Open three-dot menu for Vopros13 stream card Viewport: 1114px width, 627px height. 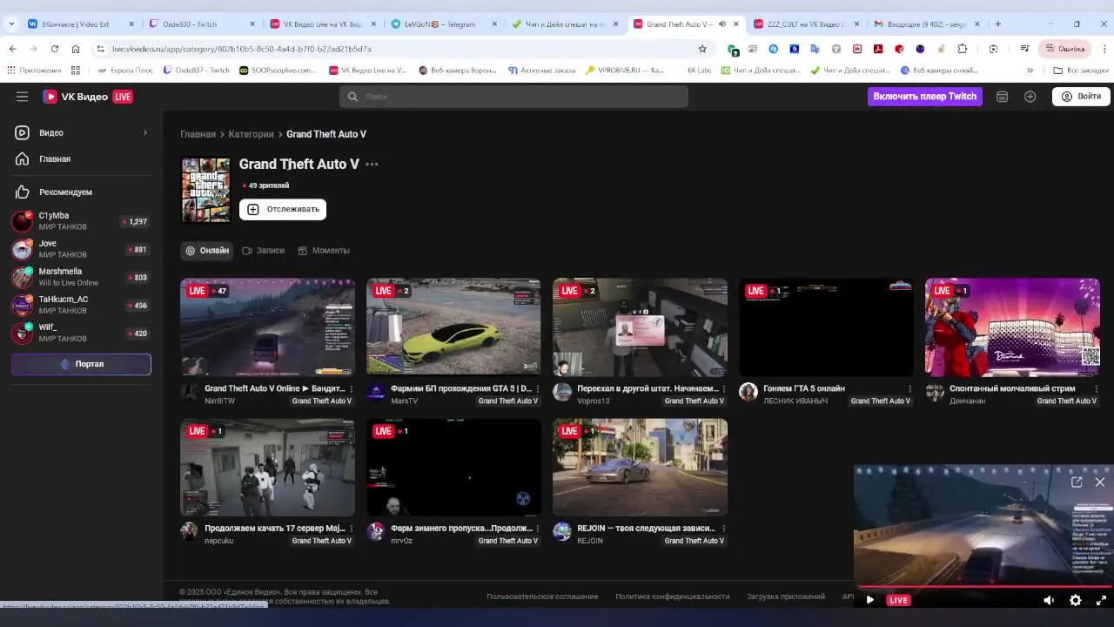pyautogui.click(x=723, y=388)
